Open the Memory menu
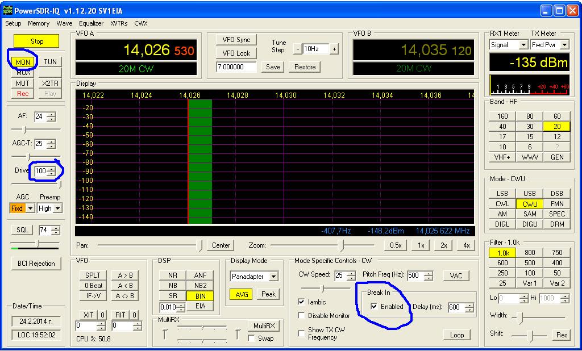Screen dimensions: 582x351 tap(39, 23)
